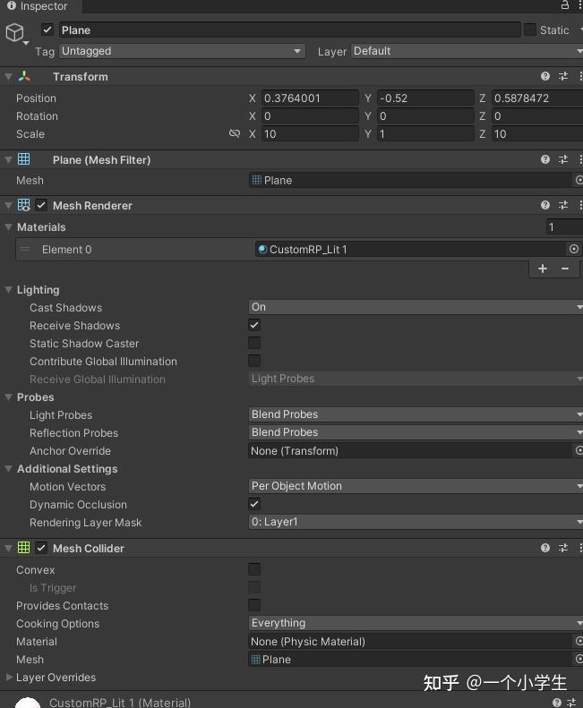Open the Transform component help icon
Screen dimensions: 583x708
pos(545,76)
